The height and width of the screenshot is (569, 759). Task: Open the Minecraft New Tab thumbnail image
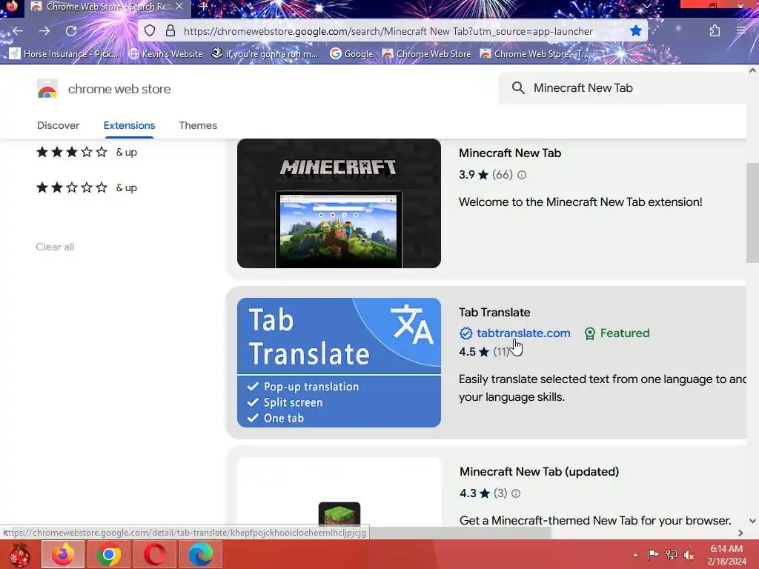(339, 203)
